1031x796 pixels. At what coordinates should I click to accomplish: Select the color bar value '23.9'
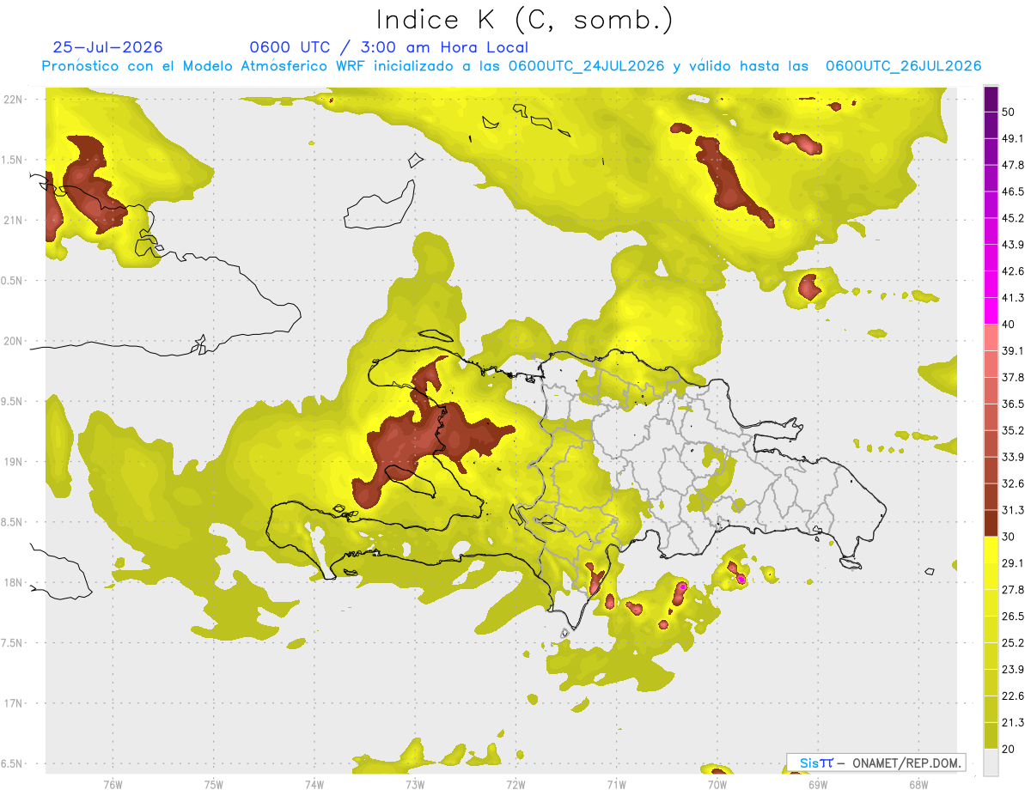(x=1013, y=670)
